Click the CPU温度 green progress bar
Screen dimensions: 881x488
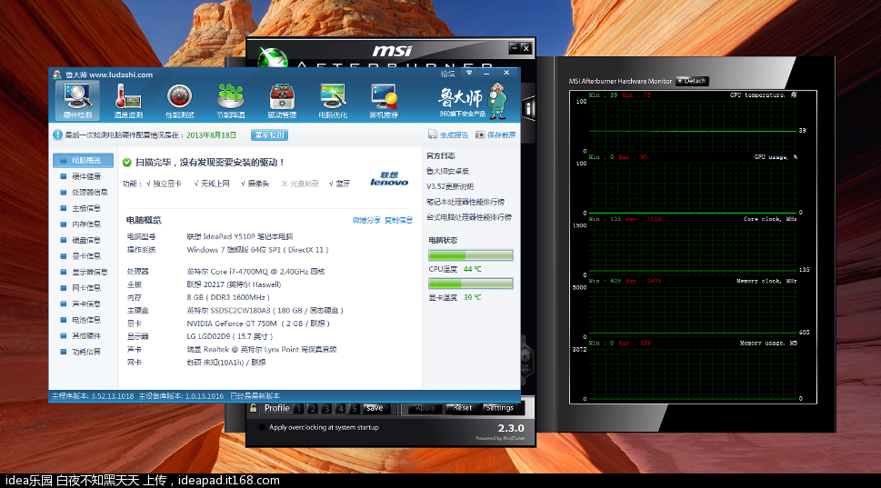coord(470,255)
